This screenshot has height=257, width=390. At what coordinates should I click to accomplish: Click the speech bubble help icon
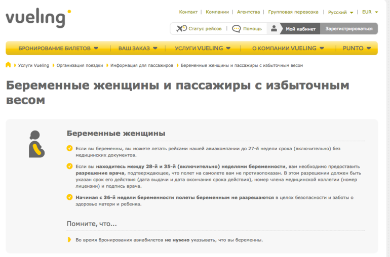236,29
